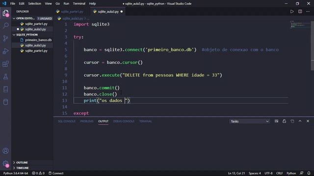Change end of line sequence CRLF
Image resolution: width=314 pixels, height=176 pixels.
[280, 173]
